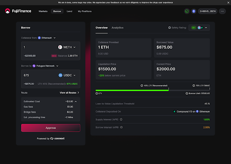Click the Liquidation Price $1500.00 value

(107, 69)
